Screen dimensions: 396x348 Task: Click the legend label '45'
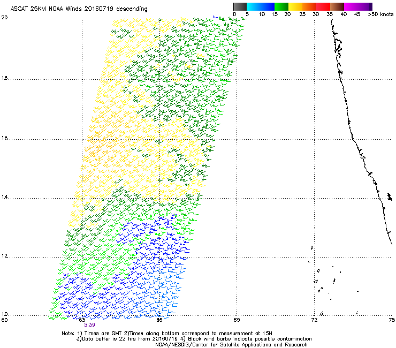point(357,14)
